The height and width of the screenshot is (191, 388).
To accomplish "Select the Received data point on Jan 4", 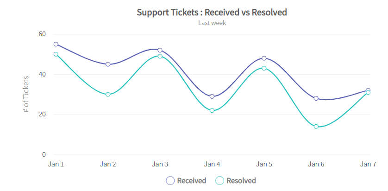I will point(212,96).
